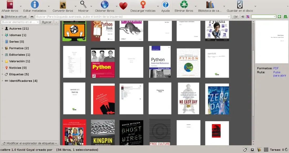This screenshot has width=289, height=153.
Task: Select the We Are Anonymous red cover
Action: point(103,99)
